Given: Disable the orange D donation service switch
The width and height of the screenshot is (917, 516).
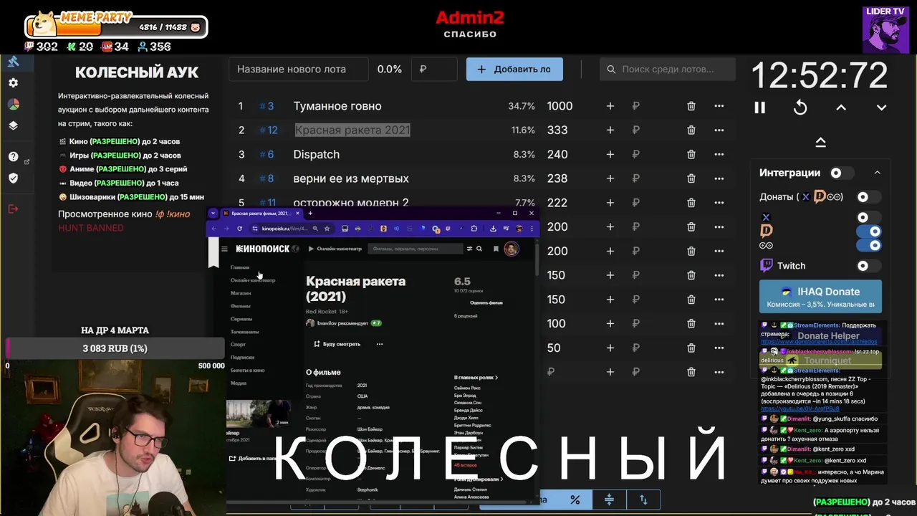Looking at the screenshot, I should 869,231.
